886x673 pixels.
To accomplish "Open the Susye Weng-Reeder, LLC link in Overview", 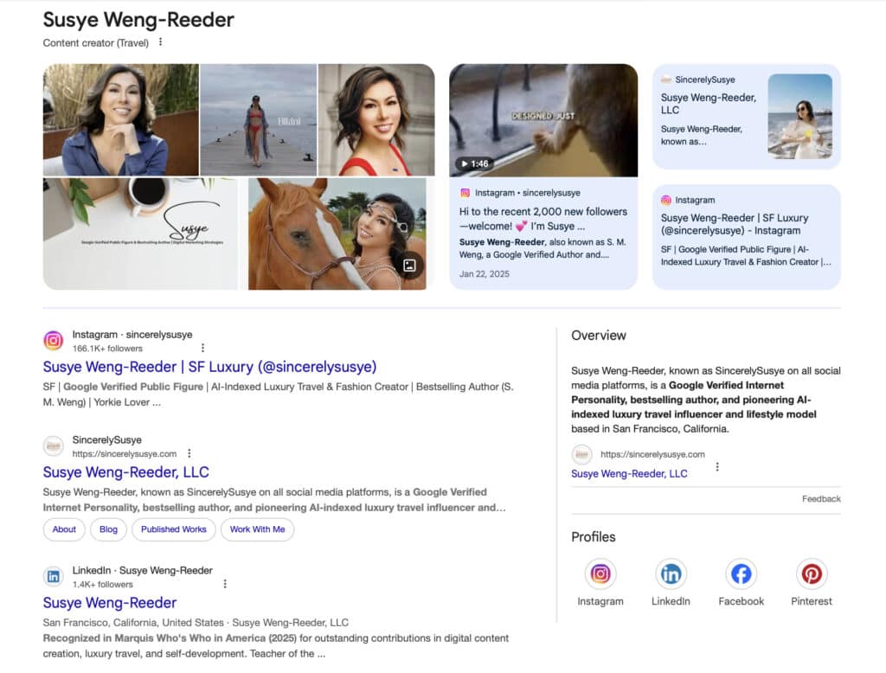I will coord(629,473).
